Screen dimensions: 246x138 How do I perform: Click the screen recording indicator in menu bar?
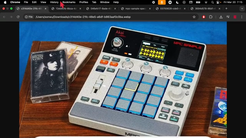click(x=154, y=2)
